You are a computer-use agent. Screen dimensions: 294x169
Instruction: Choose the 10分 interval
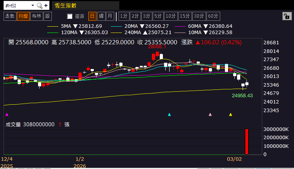171,16
